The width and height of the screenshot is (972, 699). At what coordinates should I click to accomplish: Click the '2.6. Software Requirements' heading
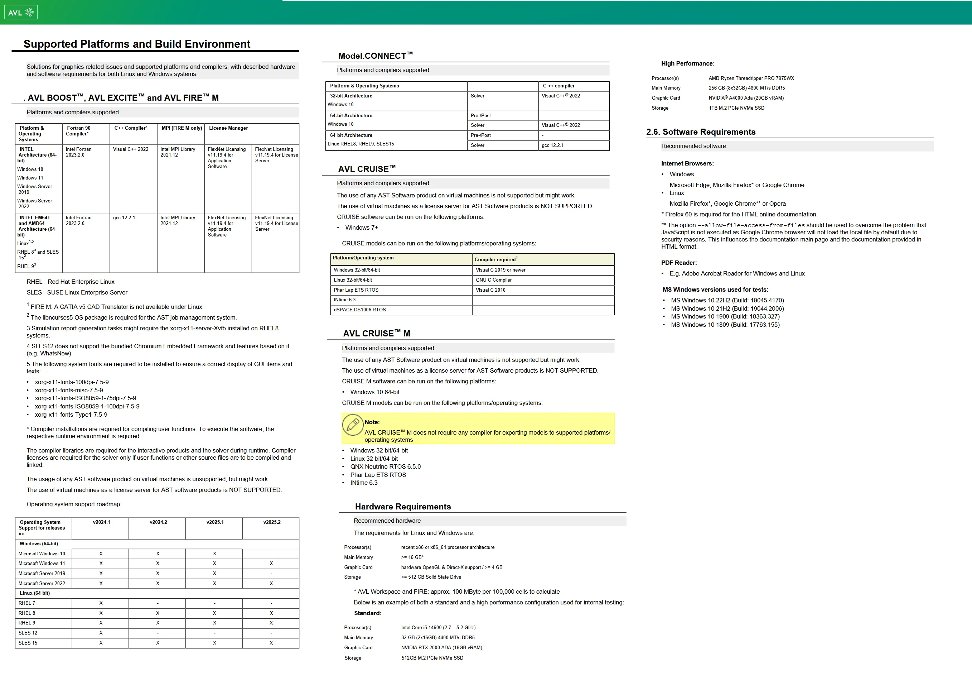point(701,132)
